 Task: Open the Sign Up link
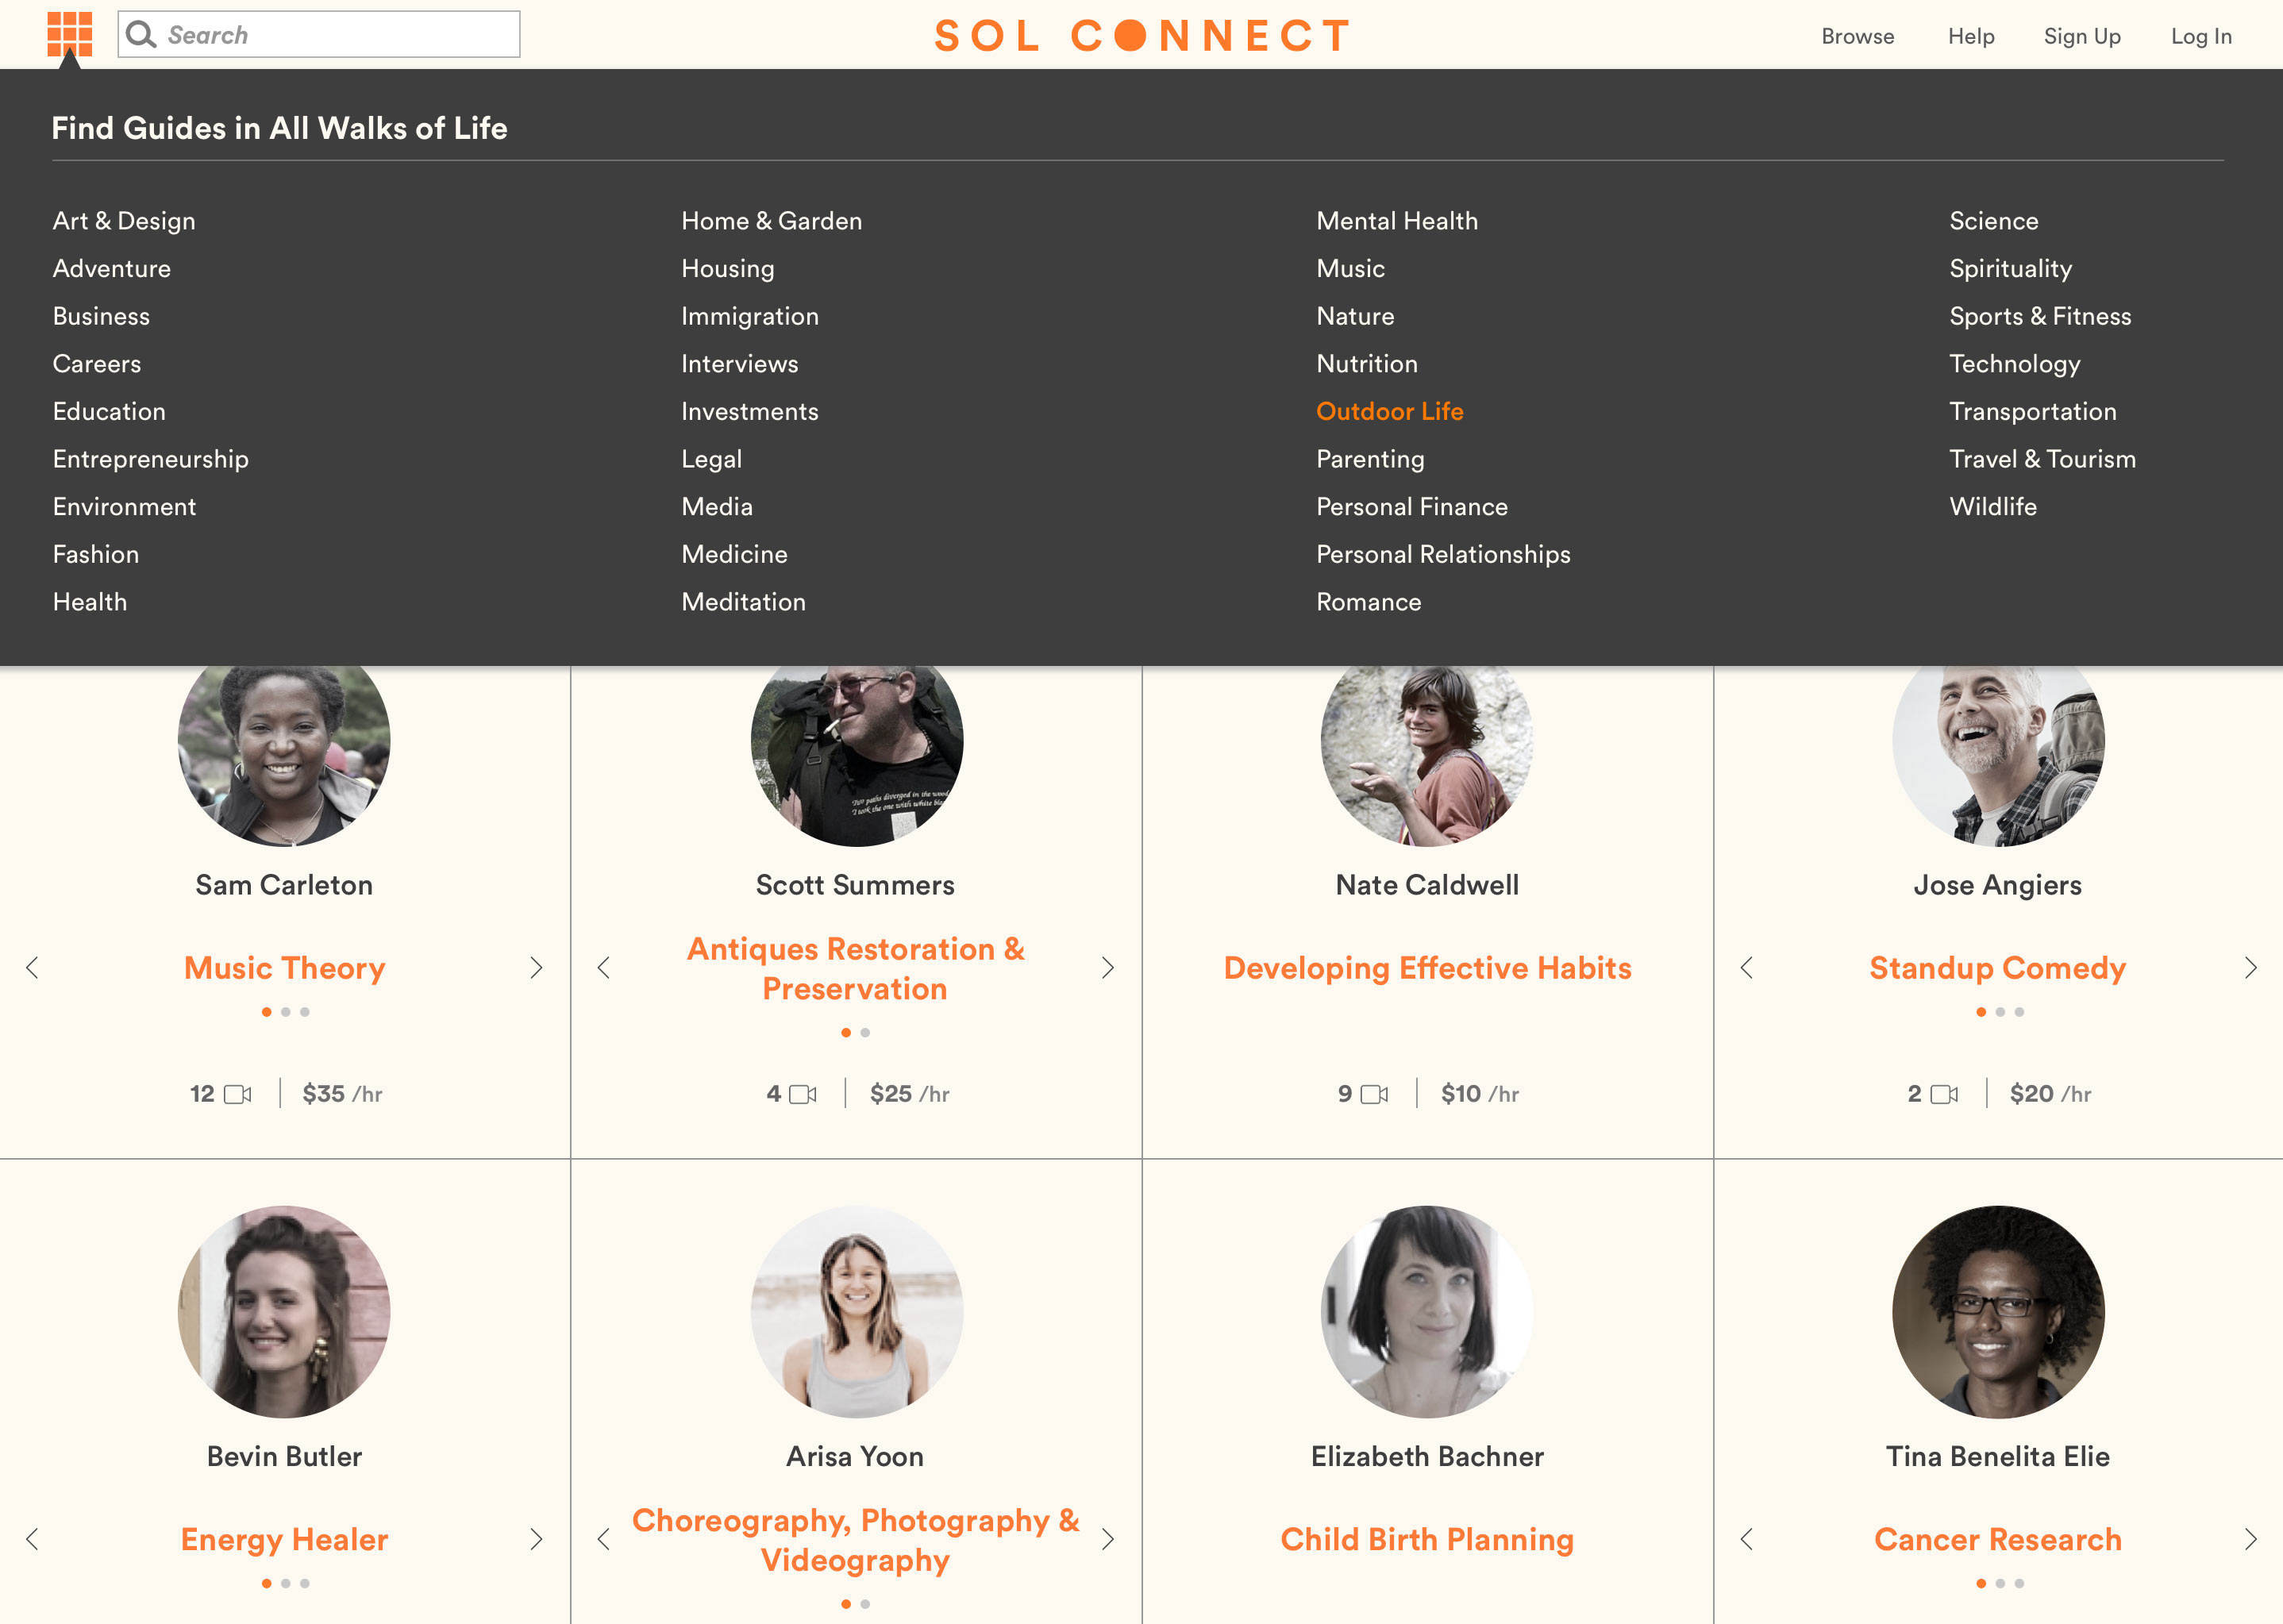point(2081,36)
